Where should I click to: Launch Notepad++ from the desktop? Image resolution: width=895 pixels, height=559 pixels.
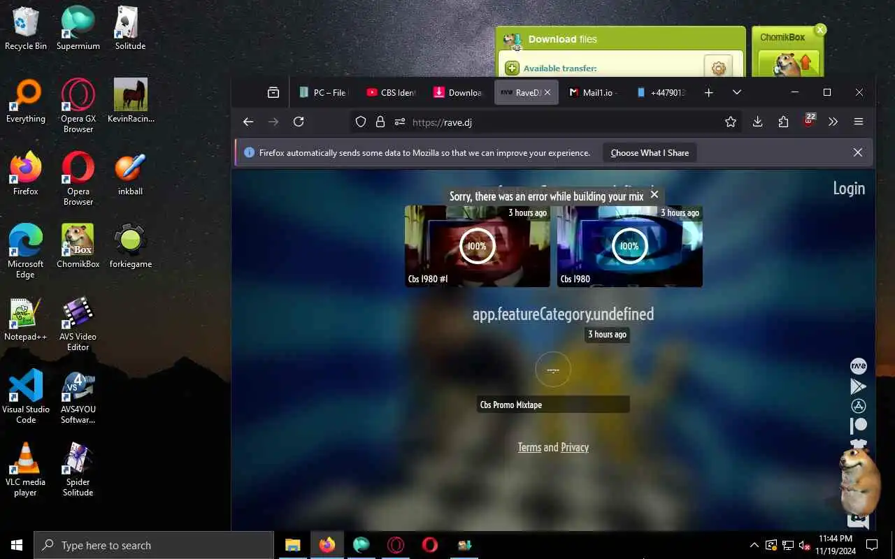[x=26, y=319]
